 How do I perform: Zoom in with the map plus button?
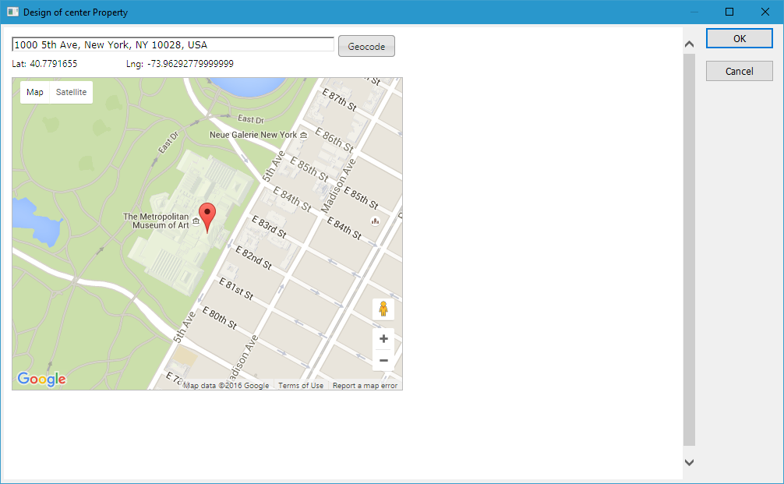click(383, 339)
